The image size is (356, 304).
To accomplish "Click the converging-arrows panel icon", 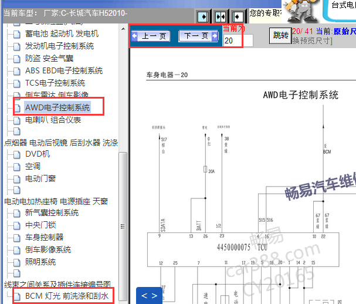I will point(221,16).
